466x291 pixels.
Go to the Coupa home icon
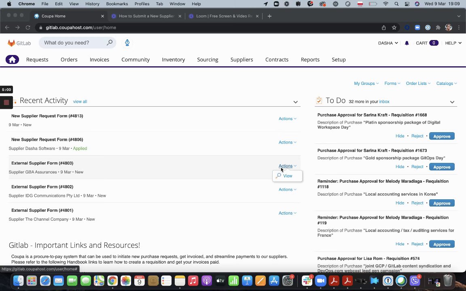12,60
